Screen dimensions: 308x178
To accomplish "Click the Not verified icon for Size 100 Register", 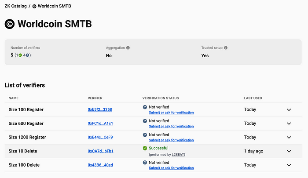I will [145, 107].
